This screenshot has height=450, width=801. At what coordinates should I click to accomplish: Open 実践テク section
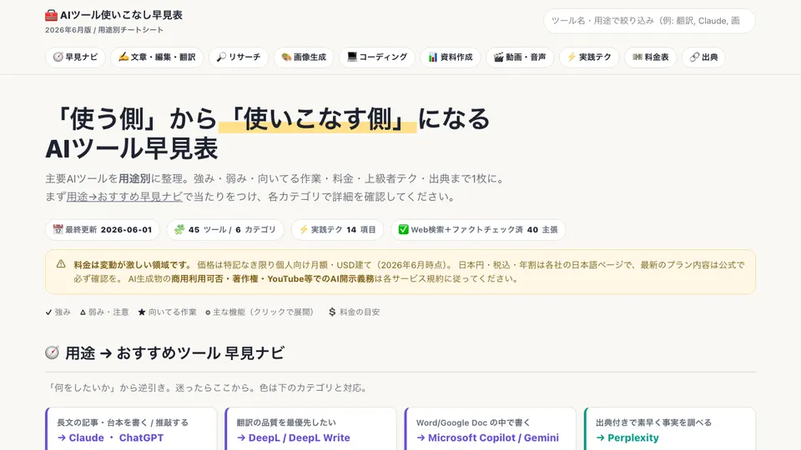[x=589, y=57]
